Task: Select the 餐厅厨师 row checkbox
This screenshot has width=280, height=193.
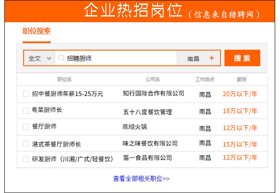Action: click(26, 127)
